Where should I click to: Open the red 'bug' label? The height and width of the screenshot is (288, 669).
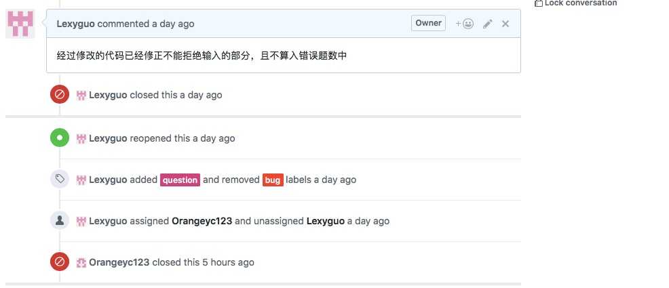click(x=273, y=180)
